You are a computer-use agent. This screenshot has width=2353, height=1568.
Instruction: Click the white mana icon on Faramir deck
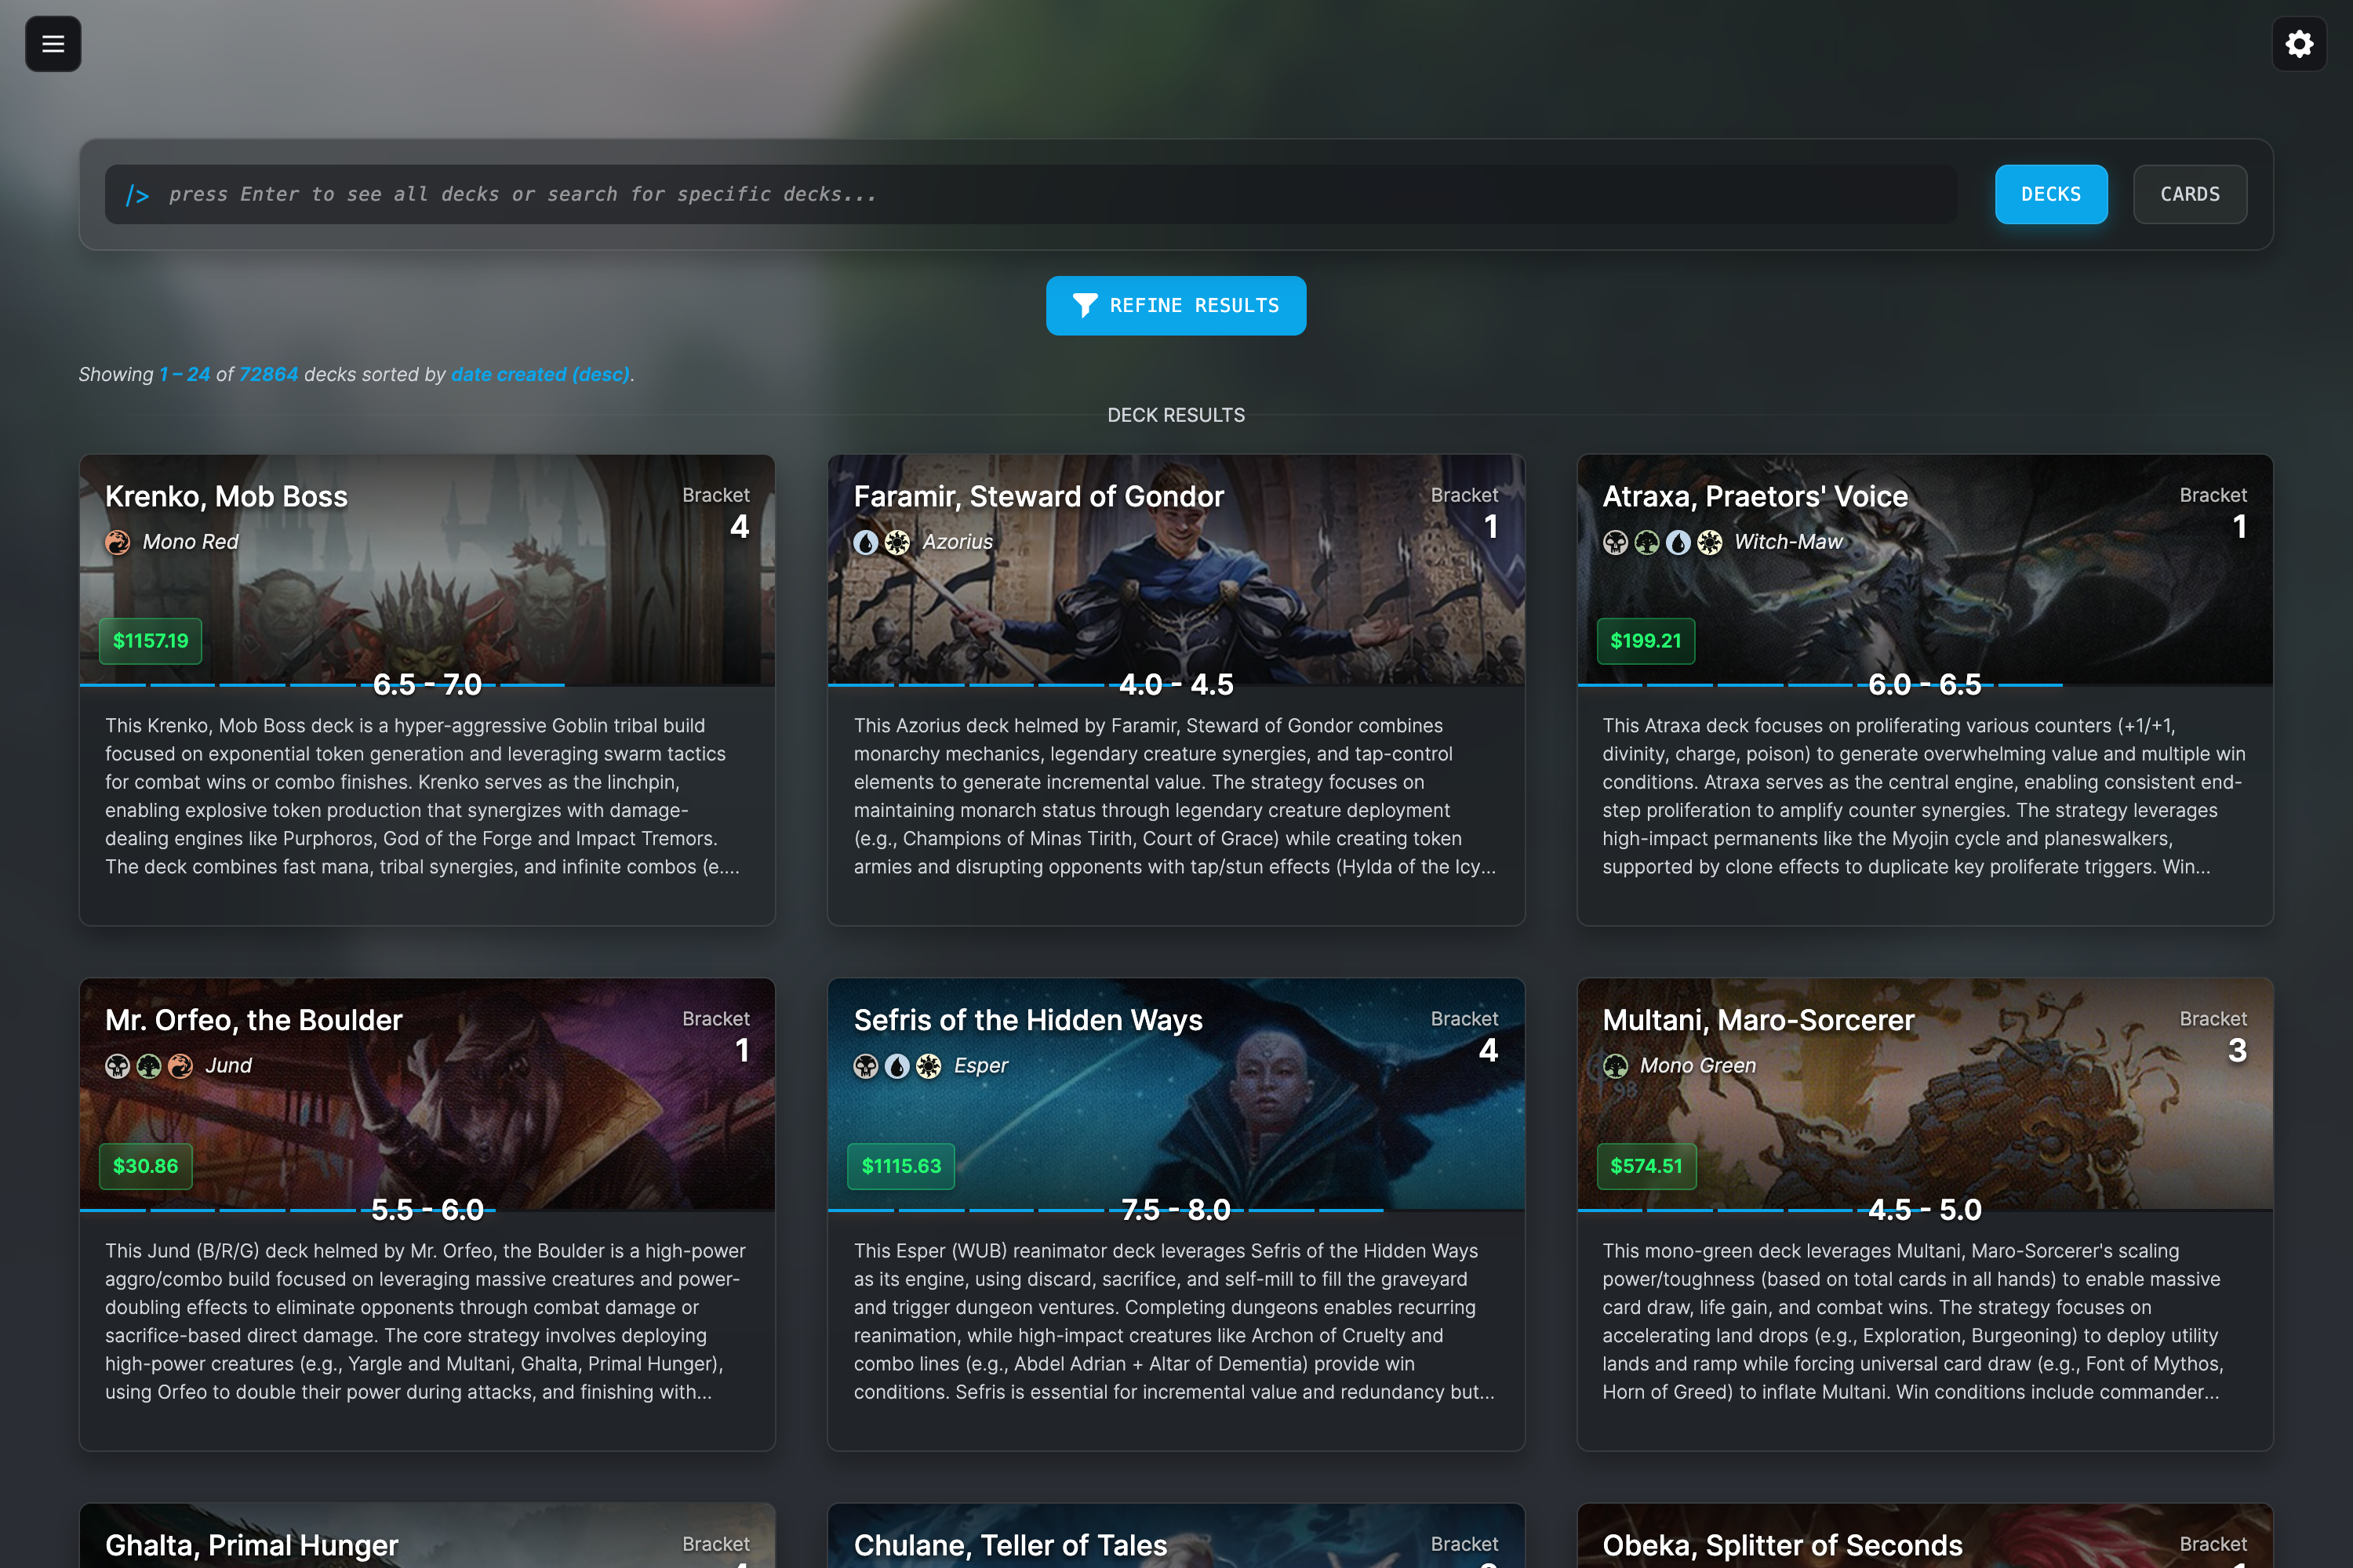(897, 542)
